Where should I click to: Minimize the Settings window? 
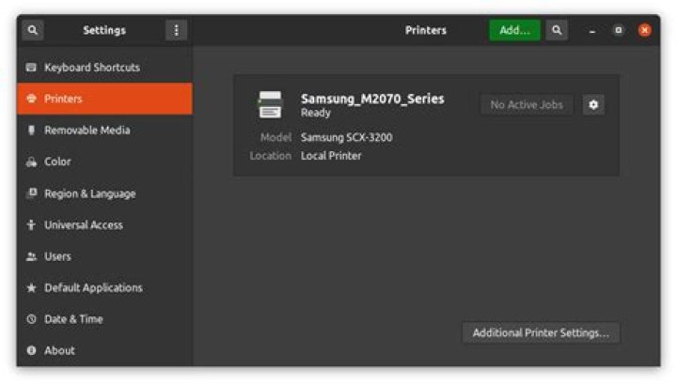click(592, 30)
